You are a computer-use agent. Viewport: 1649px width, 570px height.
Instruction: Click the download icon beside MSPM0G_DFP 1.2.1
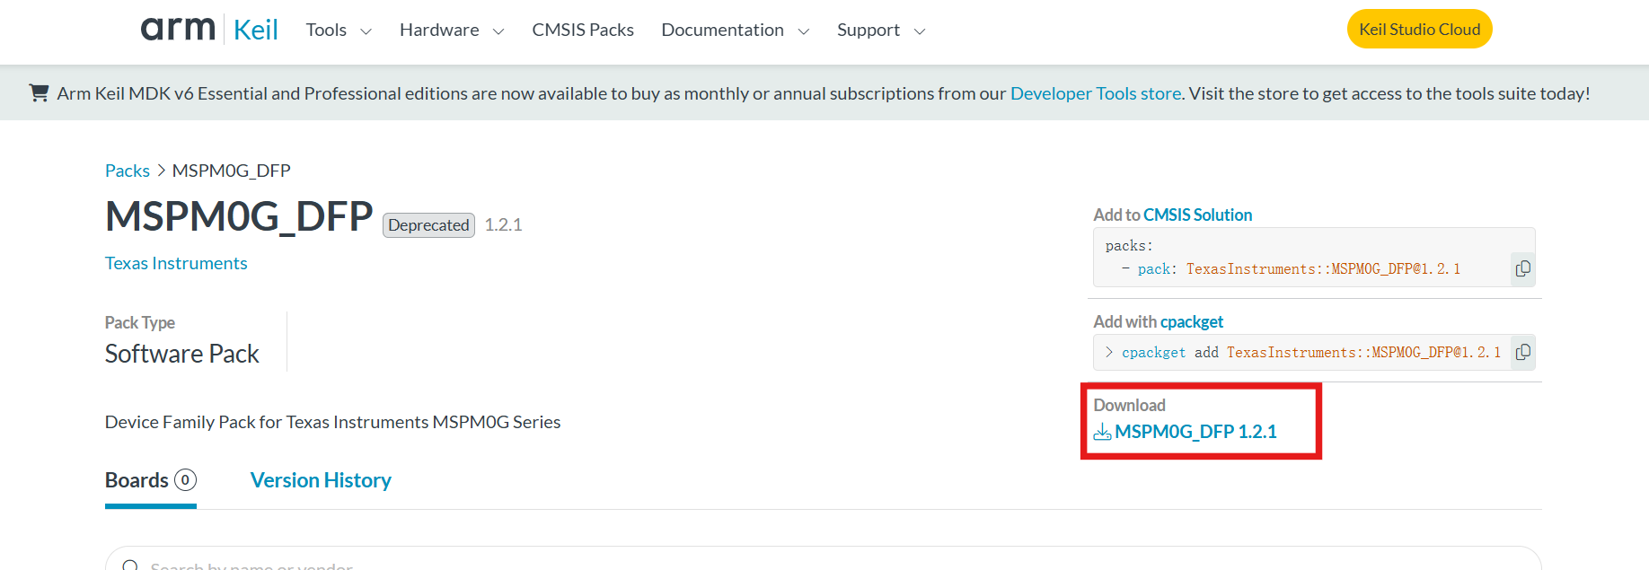click(1102, 432)
